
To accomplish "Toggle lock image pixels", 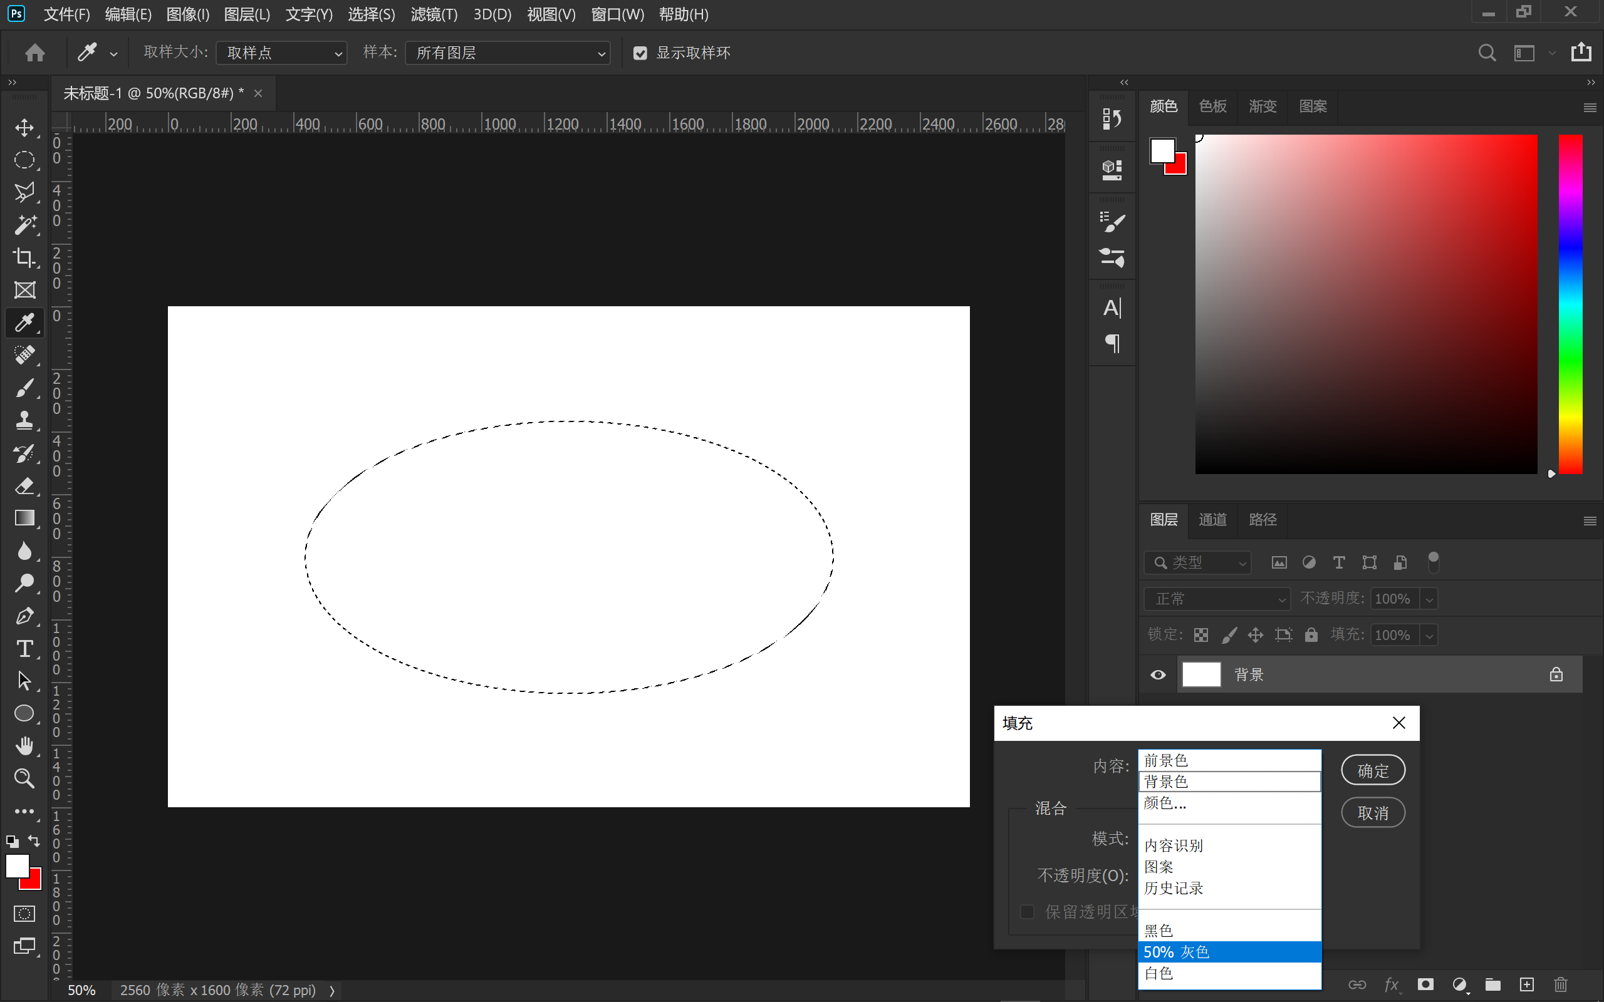I will [1228, 635].
